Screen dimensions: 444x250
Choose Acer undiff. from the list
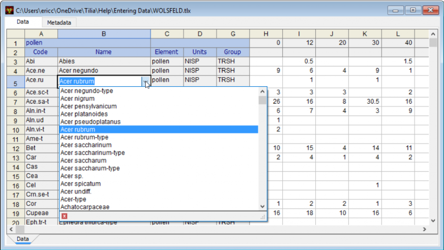tap(159, 192)
